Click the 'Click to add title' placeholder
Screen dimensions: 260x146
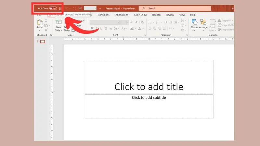149,77
